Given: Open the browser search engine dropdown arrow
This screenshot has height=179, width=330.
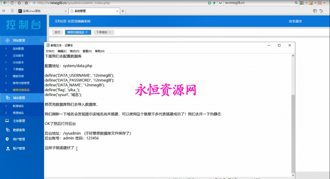Looking at the screenshot, I should pyautogui.click(x=220, y=3).
